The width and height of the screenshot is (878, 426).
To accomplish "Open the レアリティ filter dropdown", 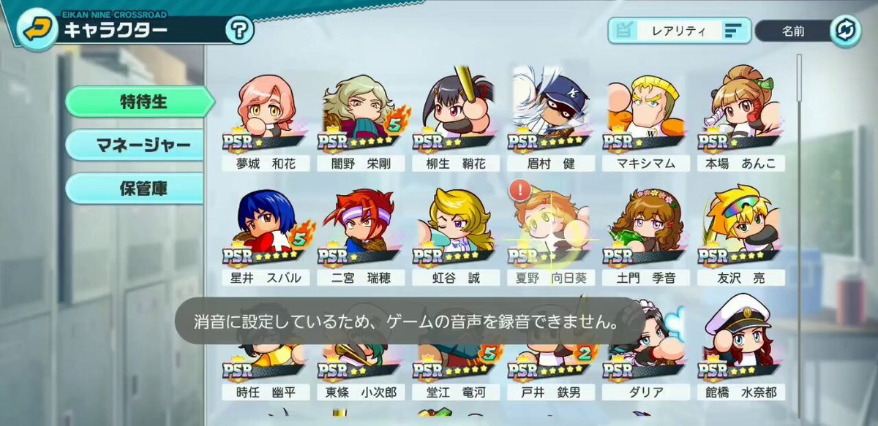I will 680,31.
